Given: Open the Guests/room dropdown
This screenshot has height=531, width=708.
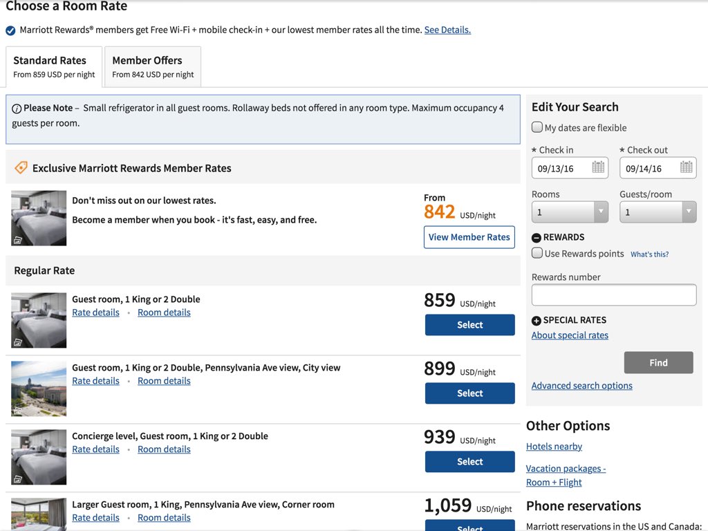Looking at the screenshot, I should pos(658,212).
